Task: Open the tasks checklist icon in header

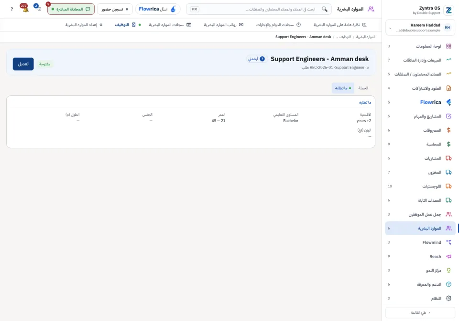Action: (x=39, y=9)
